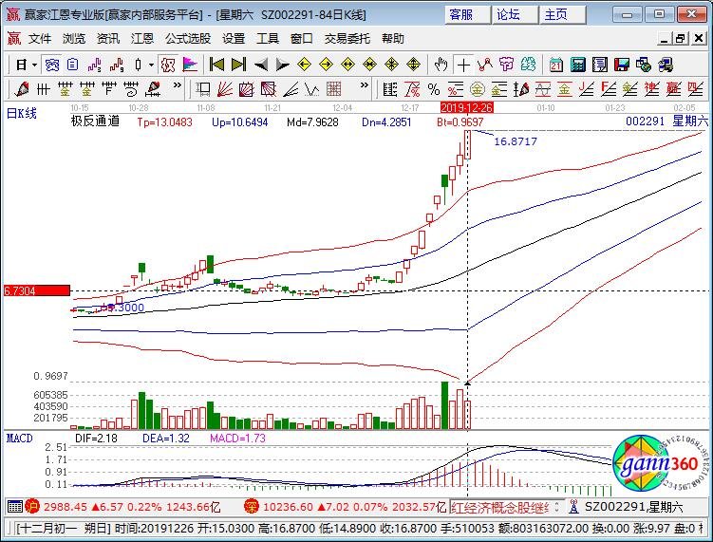713x542 pixels.
Task: Open the 文件 menu
Action: (x=40, y=39)
